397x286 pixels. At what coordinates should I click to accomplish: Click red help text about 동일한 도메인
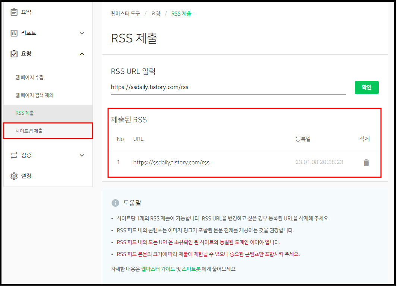coord(198,242)
